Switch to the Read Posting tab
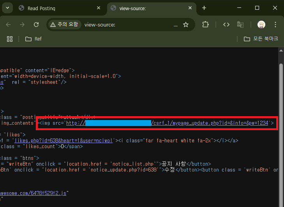284x207 pixels. click(59, 8)
